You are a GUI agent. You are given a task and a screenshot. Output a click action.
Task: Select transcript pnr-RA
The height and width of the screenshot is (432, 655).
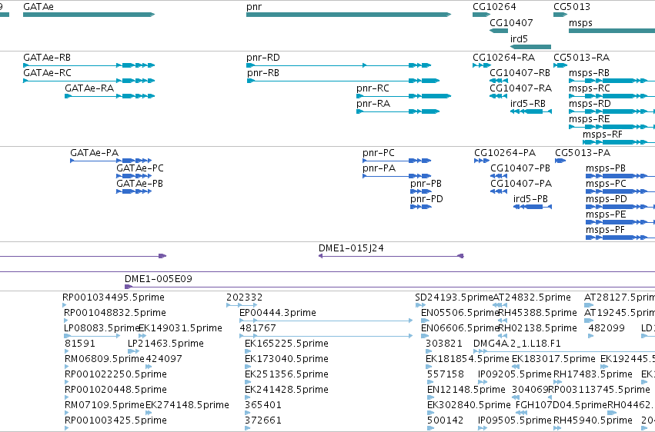click(373, 104)
